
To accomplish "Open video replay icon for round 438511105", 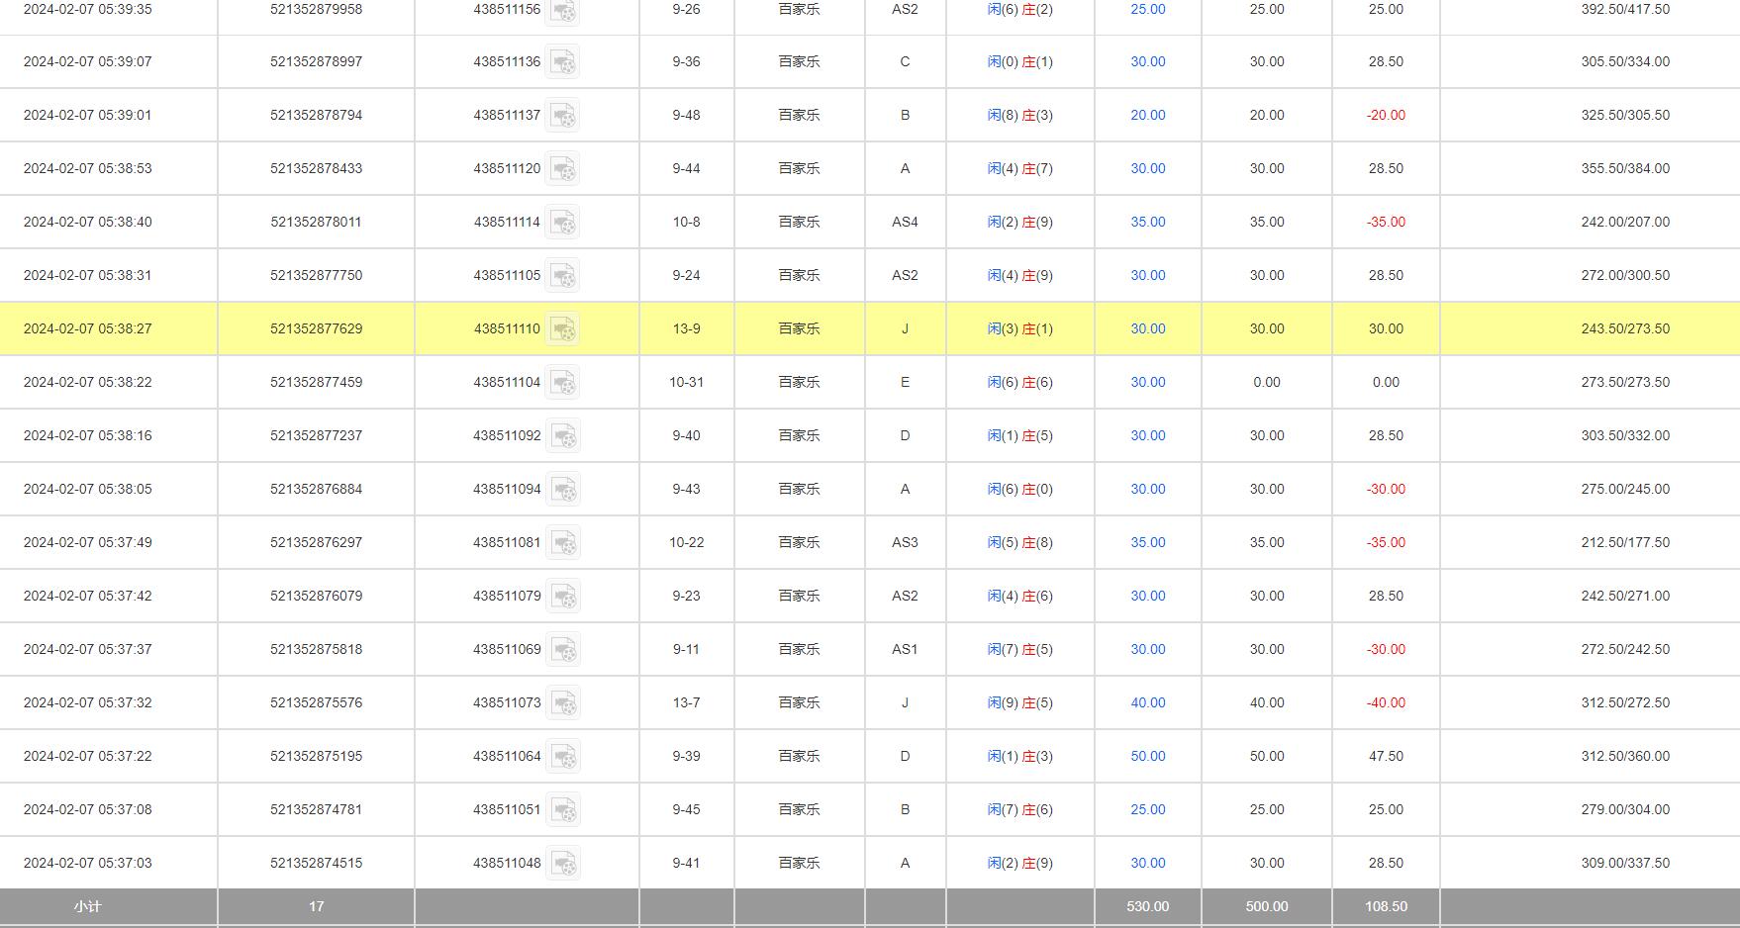I will [563, 275].
